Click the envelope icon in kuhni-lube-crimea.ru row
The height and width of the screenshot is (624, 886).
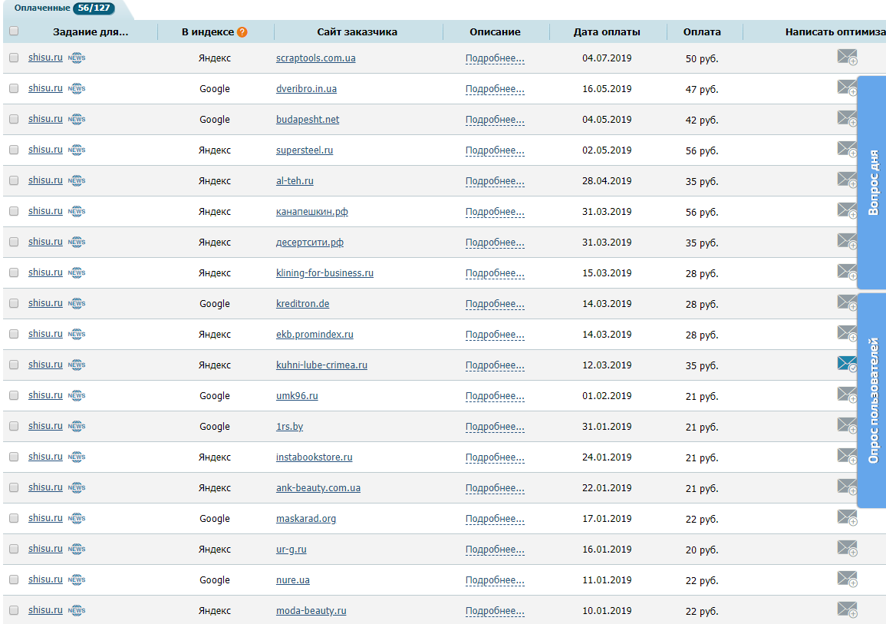pos(847,364)
